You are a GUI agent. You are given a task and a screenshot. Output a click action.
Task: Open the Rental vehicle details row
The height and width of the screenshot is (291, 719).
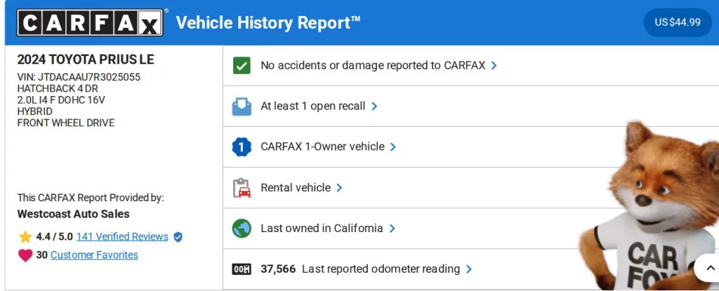(x=301, y=188)
